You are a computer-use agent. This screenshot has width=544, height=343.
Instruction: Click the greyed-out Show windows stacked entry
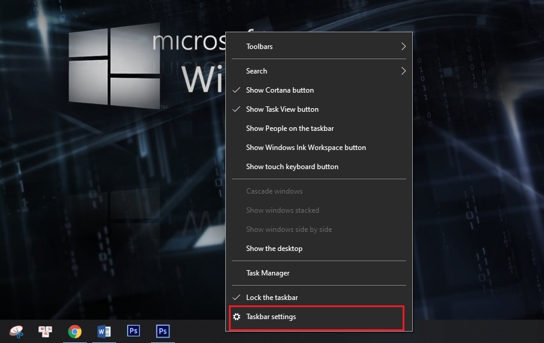point(319,210)
